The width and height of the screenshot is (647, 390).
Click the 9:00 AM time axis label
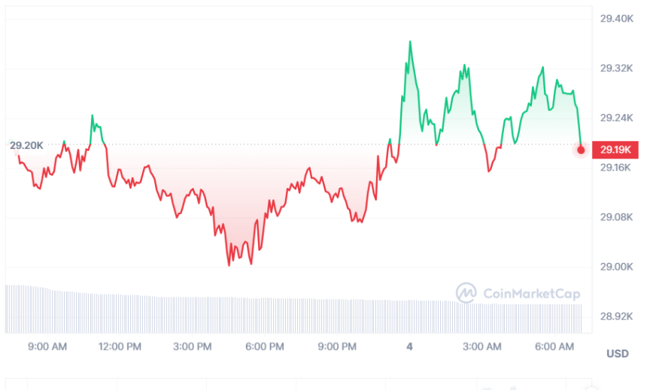tap(47, 346)
